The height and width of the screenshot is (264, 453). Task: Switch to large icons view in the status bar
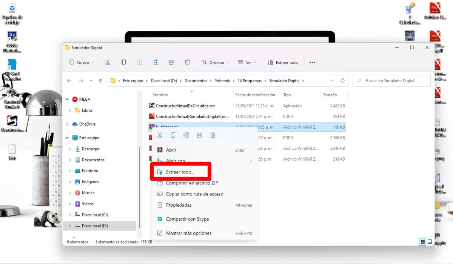pyautogui.click(x=430, y=242)
